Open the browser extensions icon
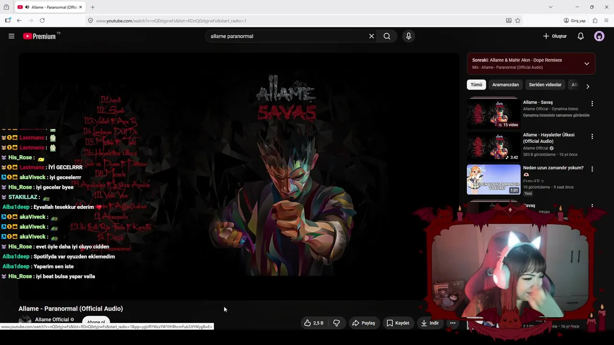Viewport: 614px width, 345px height. pos(595,21)
